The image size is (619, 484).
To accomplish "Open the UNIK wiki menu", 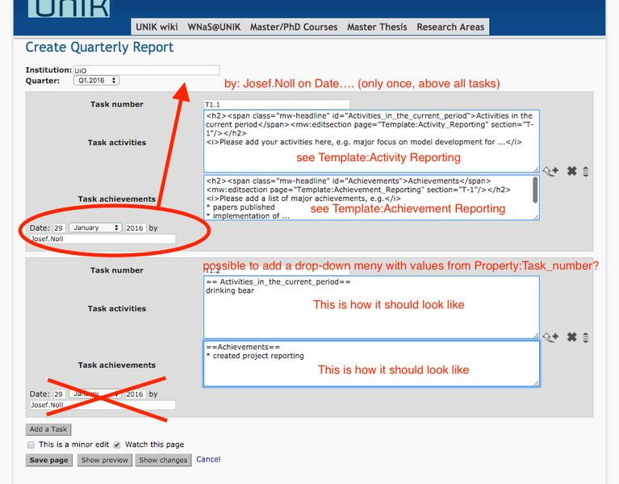I will tap(157, 27).
